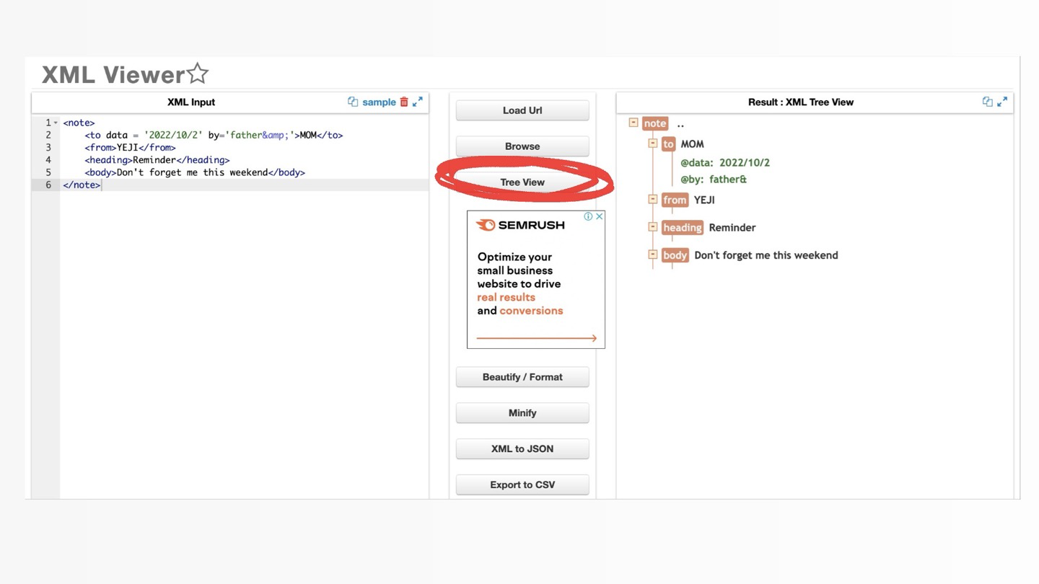Click the closing </note> tag in editor

82,185
